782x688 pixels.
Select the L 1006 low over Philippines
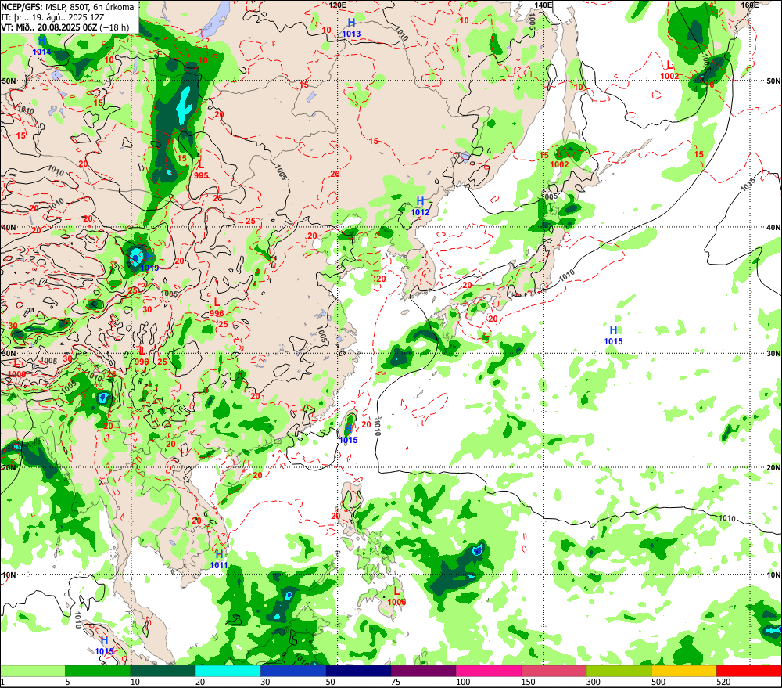(x=396, y=596)
